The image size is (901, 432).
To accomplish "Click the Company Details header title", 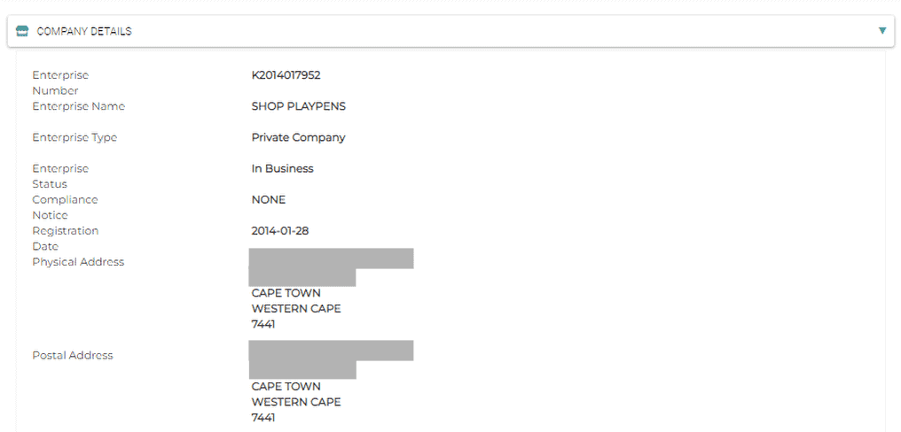I will tap(84, 31).
